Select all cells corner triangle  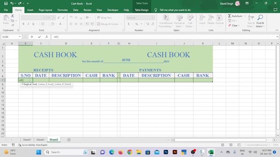3,44
